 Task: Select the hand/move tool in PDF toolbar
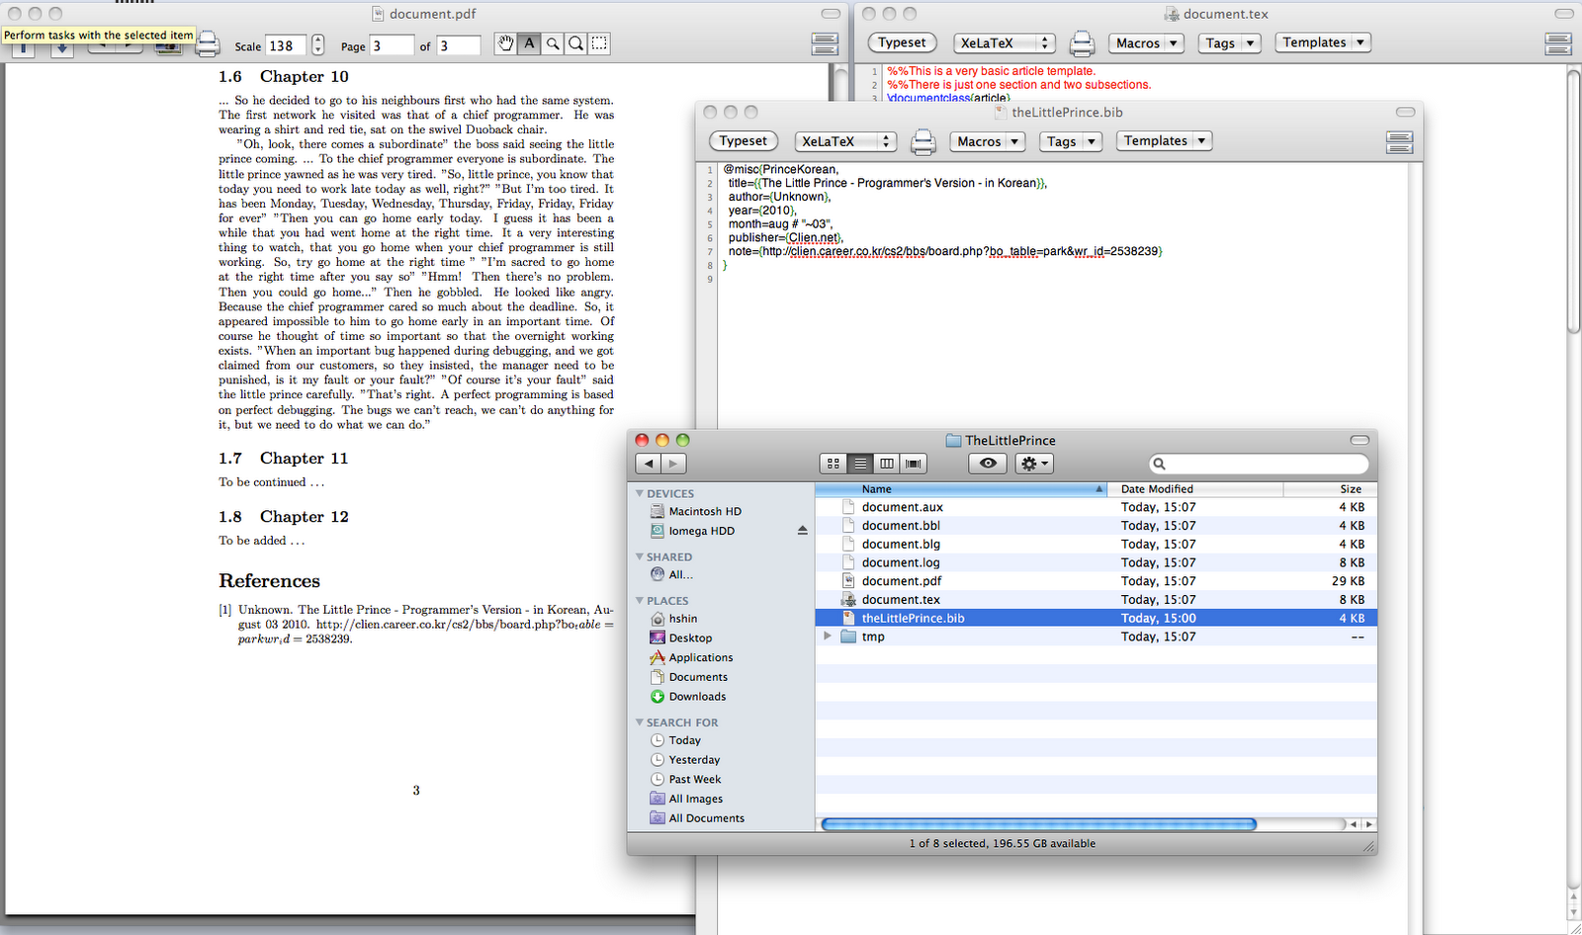tap(505, 43)
